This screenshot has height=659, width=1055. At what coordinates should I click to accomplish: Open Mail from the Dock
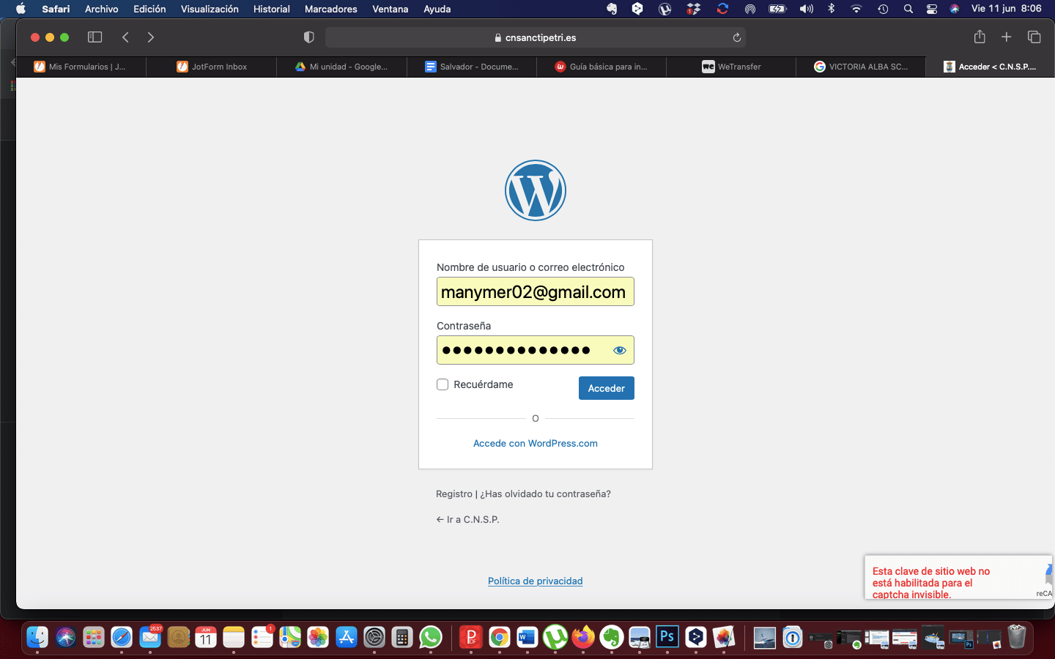[150, 638]
